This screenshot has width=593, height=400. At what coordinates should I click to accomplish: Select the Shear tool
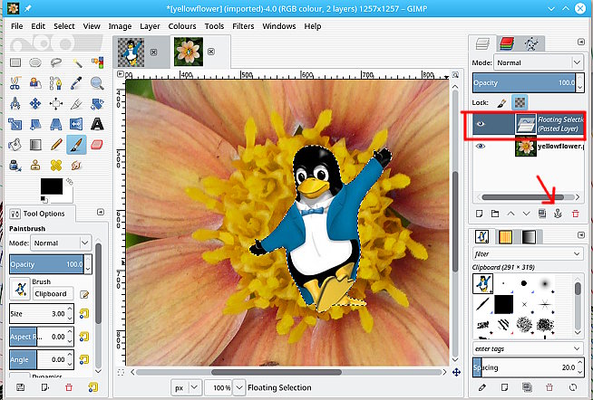pyautogui.click(x=35, y=124)
